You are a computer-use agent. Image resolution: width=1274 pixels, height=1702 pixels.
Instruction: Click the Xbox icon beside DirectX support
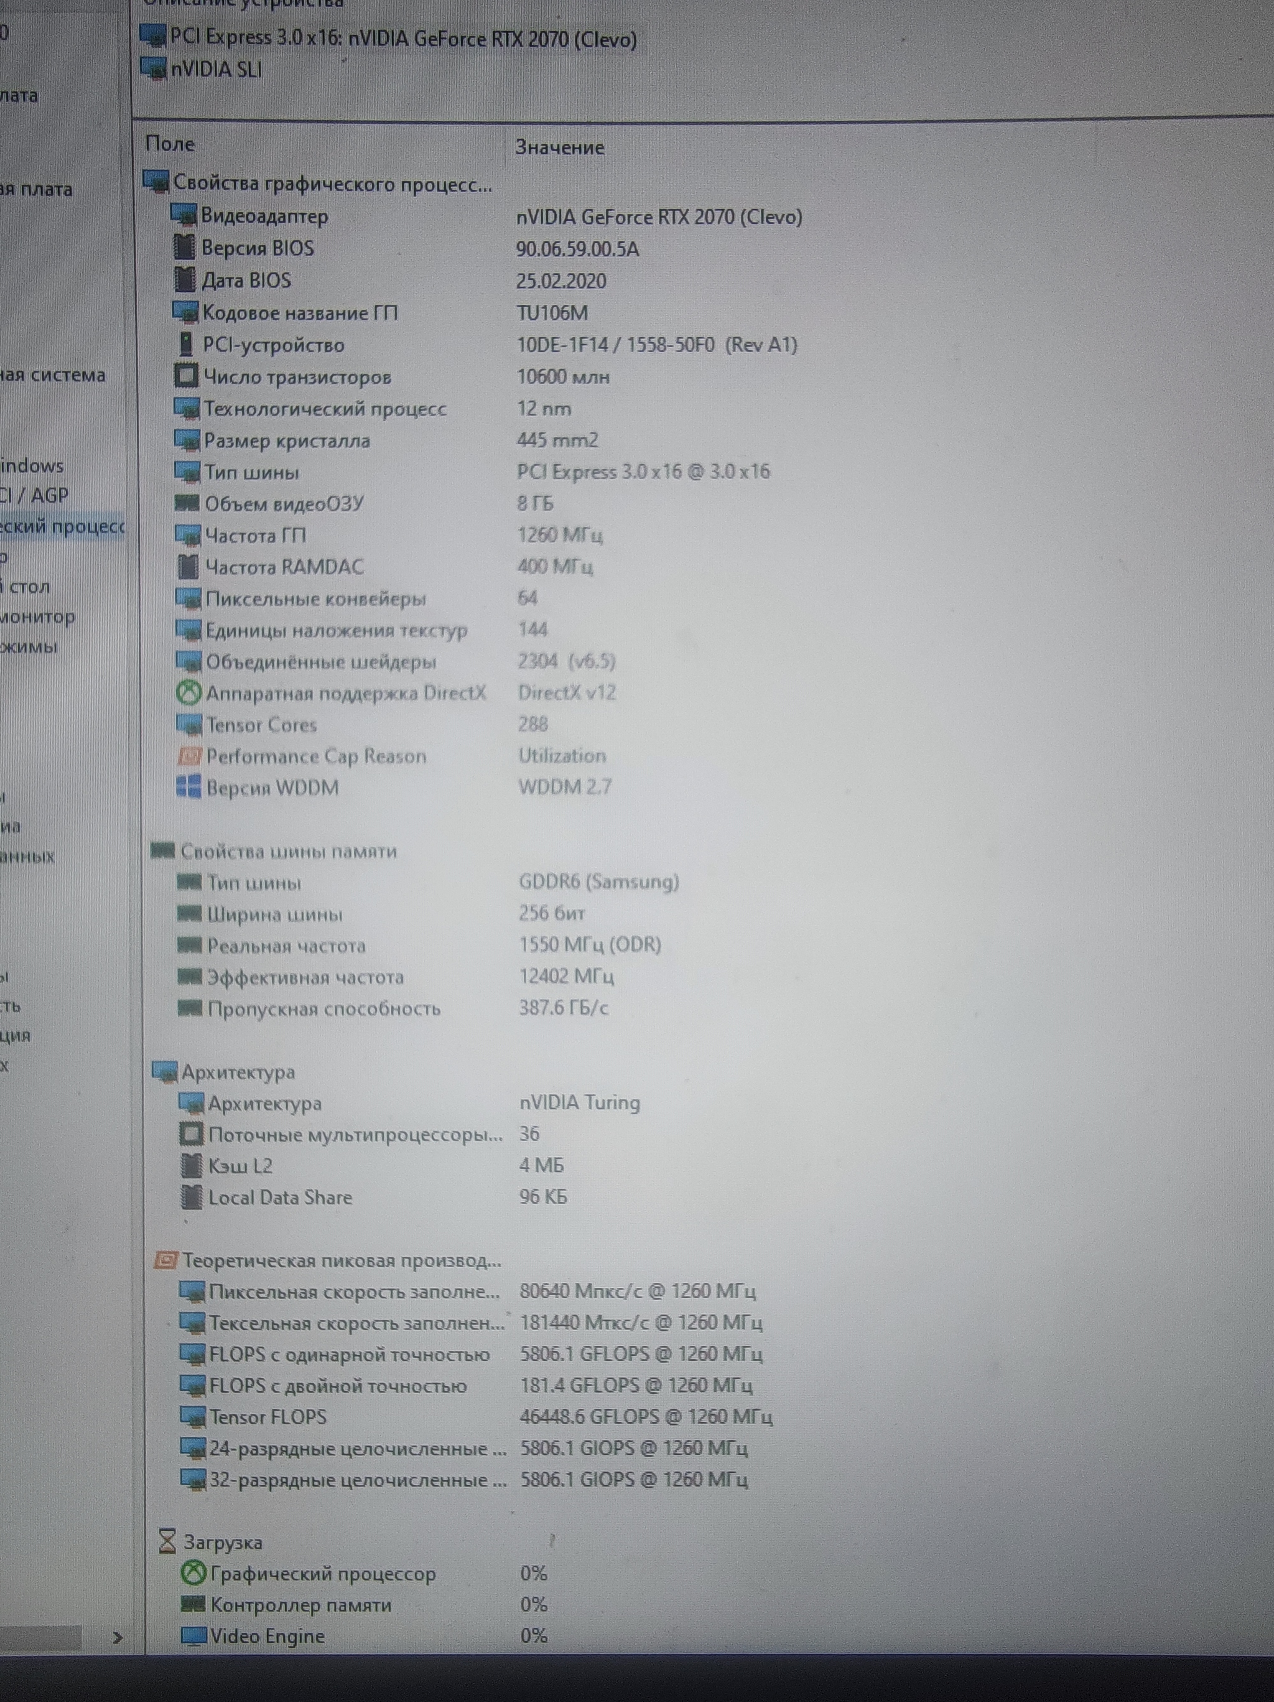[x=188, y=693]
